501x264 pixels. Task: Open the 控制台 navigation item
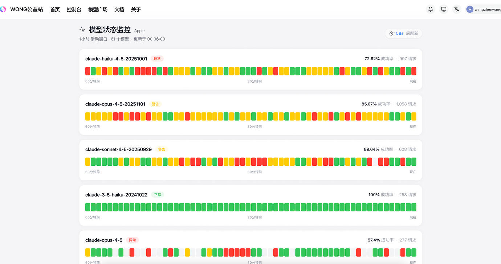pos(74,9)
